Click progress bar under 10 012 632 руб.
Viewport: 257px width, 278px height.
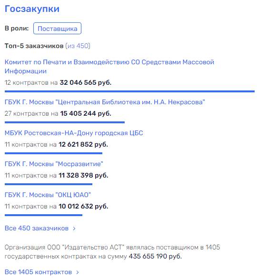[x=43, y=215]
